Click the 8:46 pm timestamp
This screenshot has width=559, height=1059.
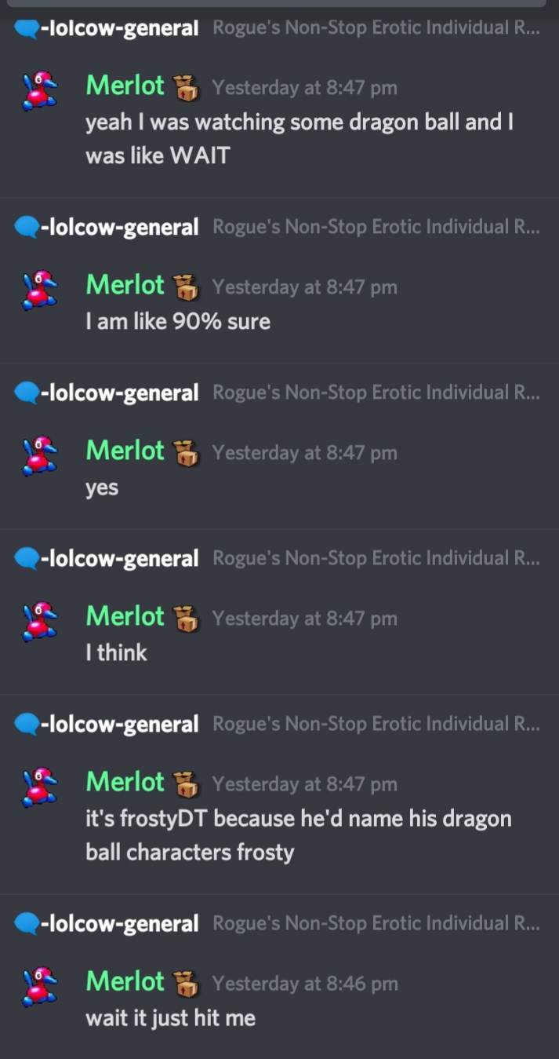(x=305, y=984)
